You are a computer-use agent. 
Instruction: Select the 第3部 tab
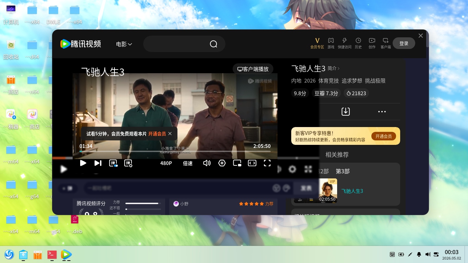click(x=343, y=171)
